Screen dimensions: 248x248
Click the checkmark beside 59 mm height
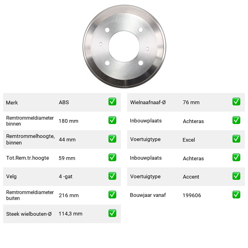pyautogui.click(x=112, y=157)
